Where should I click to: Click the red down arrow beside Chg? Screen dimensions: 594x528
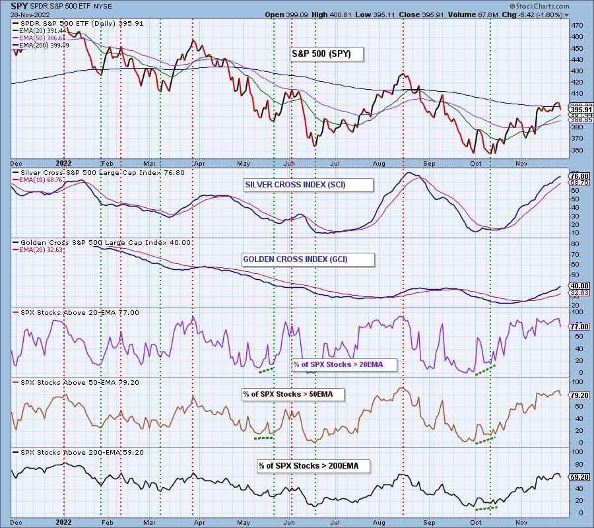pyautogui.click(x=566, y=16)
